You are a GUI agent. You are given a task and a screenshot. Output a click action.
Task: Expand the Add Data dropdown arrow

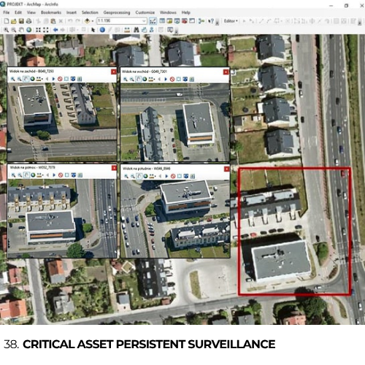click(93, 21)
